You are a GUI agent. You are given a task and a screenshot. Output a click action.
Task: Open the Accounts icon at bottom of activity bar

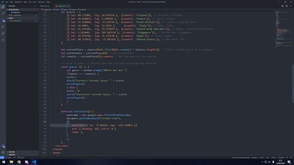point(3,146)
